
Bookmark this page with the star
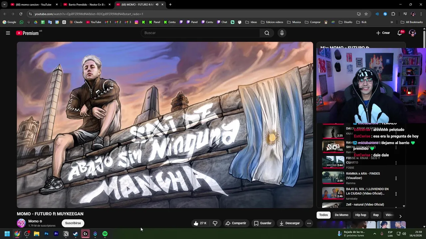tap(366, 14)
